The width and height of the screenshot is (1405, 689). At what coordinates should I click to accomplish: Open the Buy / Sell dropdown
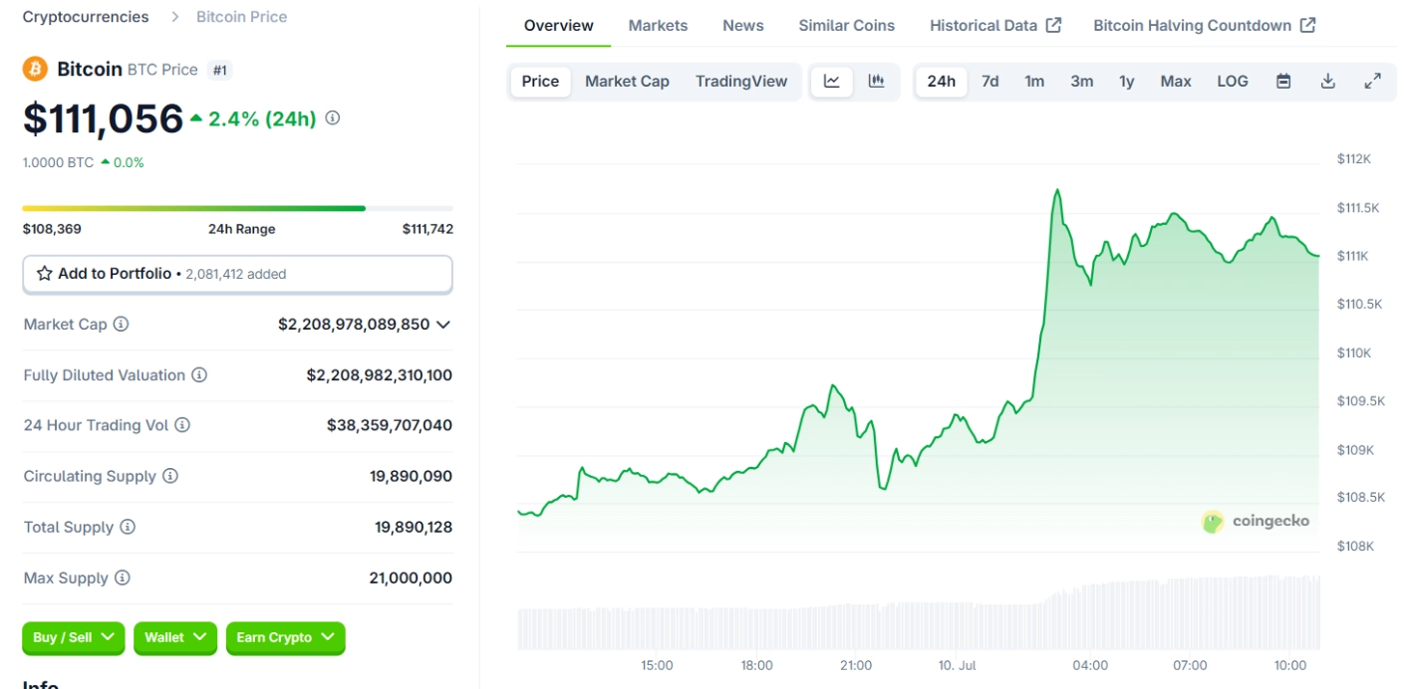coord(74,637)
